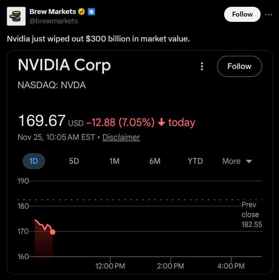
Task: Click the Brew Markets display name
Action: 53,12
